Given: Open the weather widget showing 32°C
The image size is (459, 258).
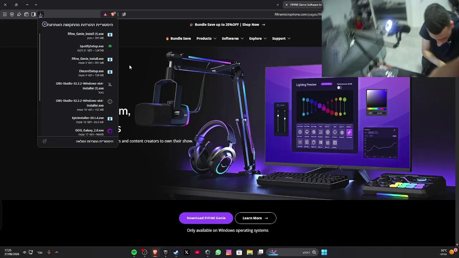Looking at the screenshot, I should (x=448, y=252).
